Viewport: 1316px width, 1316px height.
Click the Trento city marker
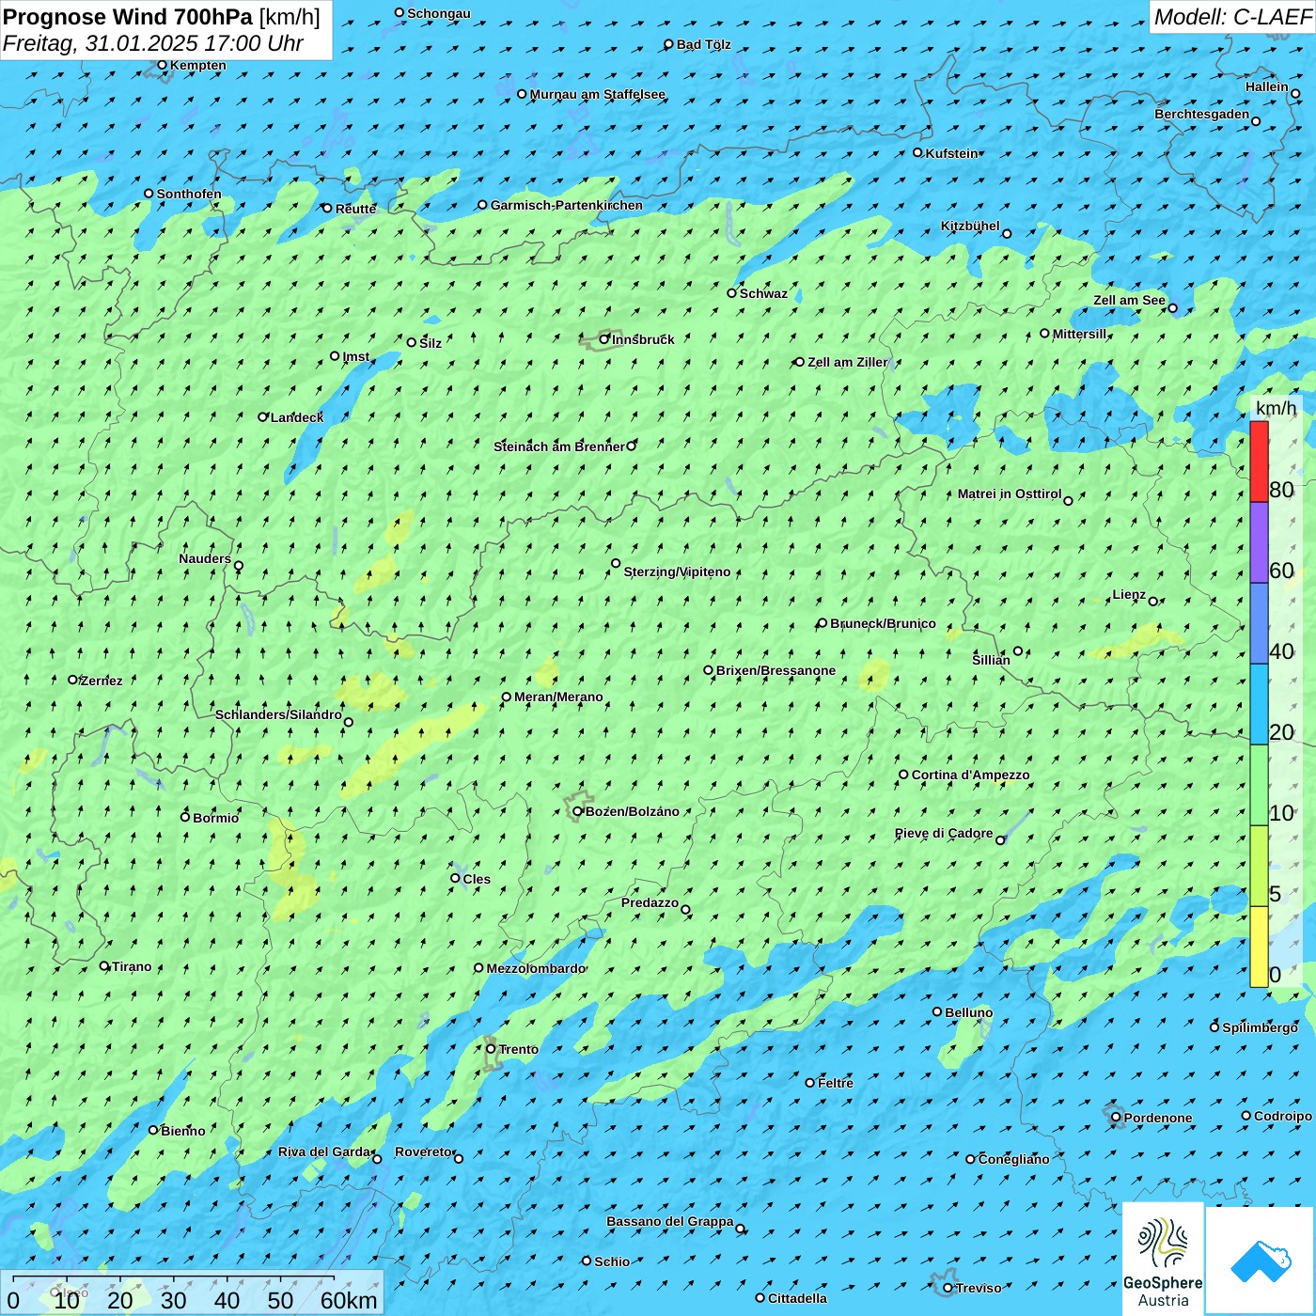tap(491, 1049)
